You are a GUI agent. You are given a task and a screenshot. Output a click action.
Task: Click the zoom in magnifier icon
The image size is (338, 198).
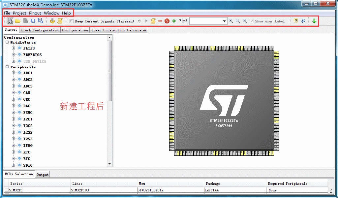coord(231,21)
